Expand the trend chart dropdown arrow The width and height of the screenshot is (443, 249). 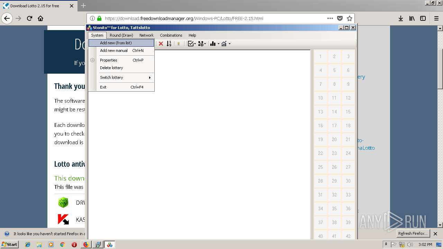pyautogui.click(x=229, y=44)
